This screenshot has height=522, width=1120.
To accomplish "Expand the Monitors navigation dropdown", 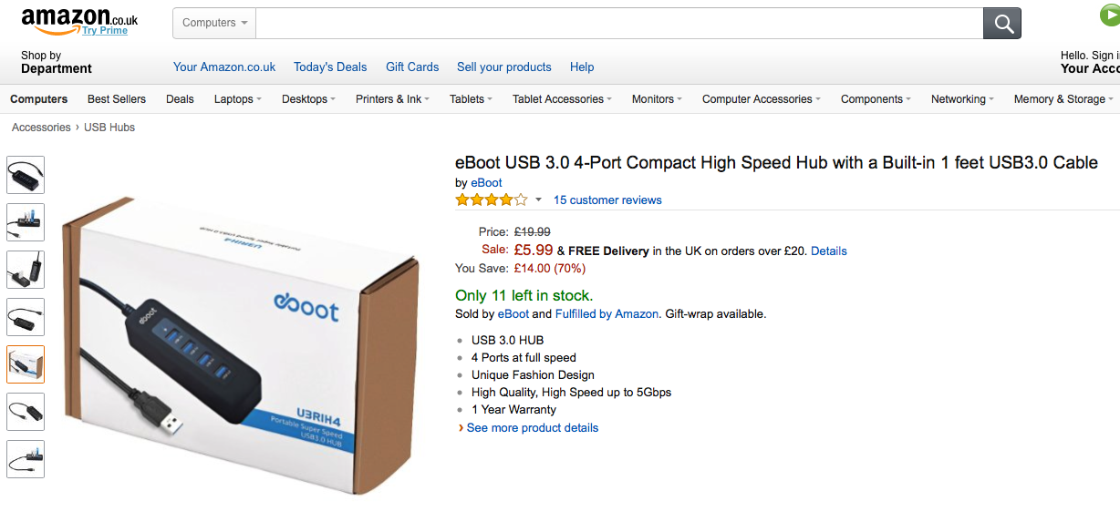I will (x=657, y=99).
